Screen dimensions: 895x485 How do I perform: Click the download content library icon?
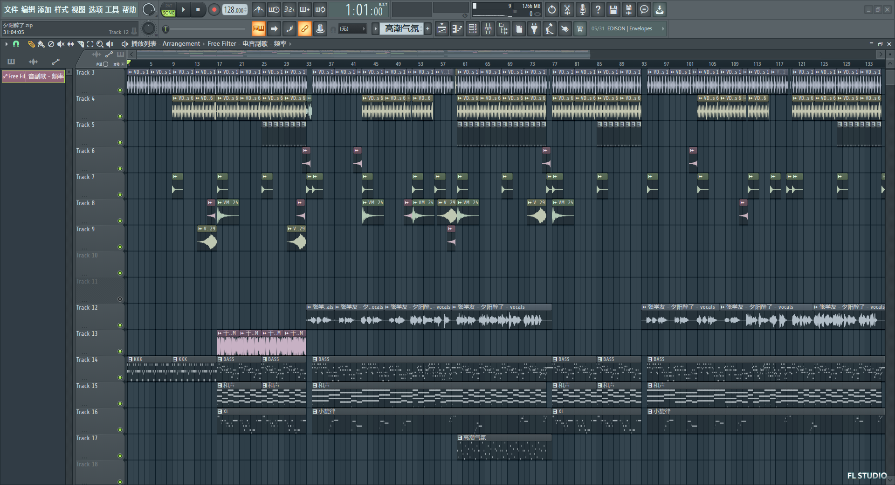660,9
